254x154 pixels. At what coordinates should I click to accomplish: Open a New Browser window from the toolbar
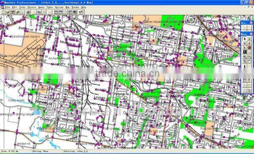pyautogui.click(x=56, y=12)
